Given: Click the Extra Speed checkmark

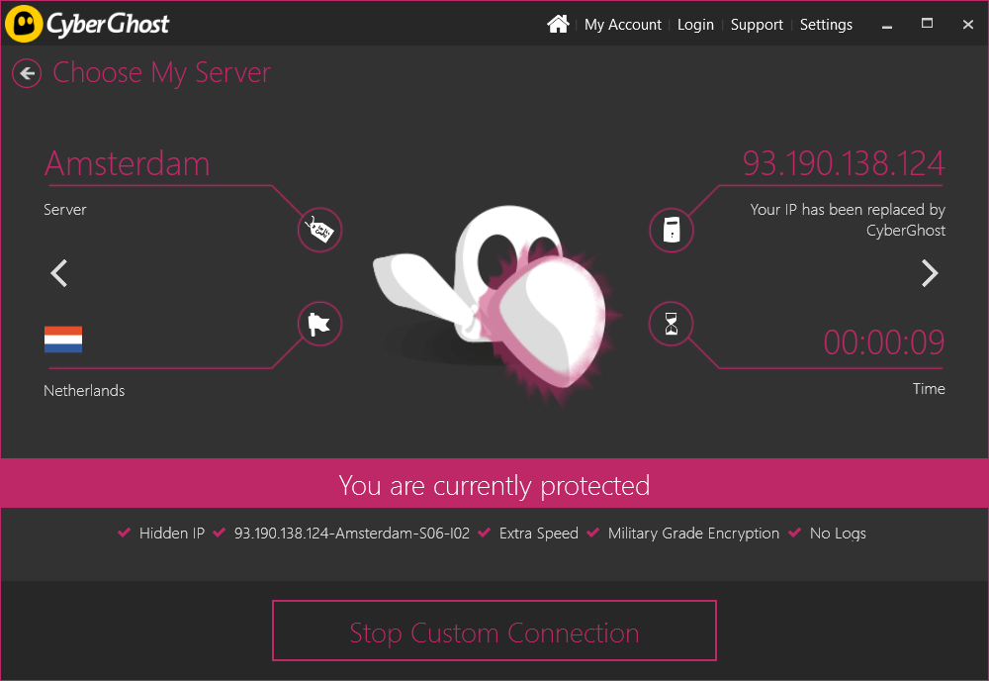Looking at the screenshot, I should coord(485,533).
